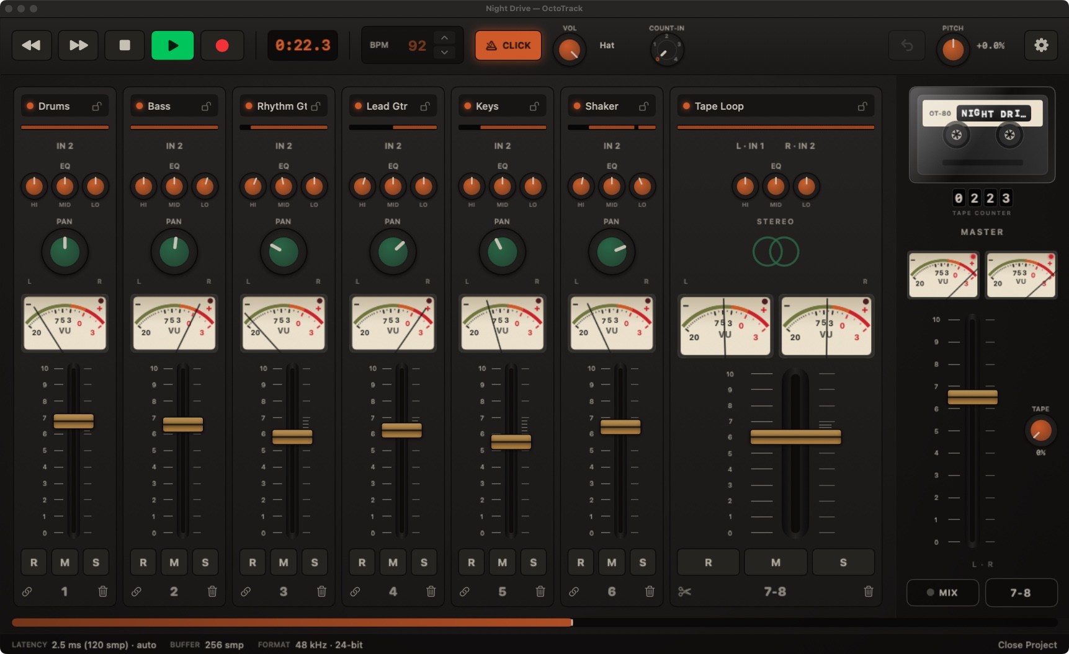Screen dimensions: 1069x654
Task: Toggle the lock icon on Shaker track
Action: click(644, 106)
